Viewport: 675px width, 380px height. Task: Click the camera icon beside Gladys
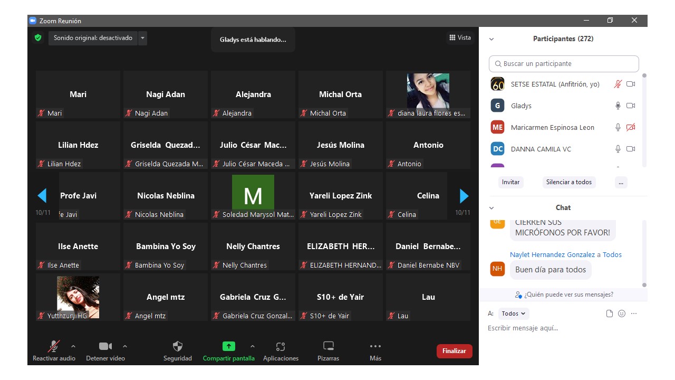(x=631, y=106)
